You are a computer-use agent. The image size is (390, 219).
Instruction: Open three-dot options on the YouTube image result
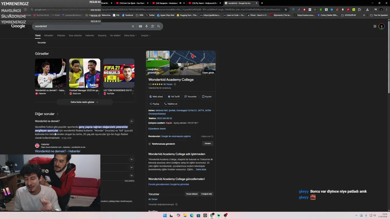[133, 93]
